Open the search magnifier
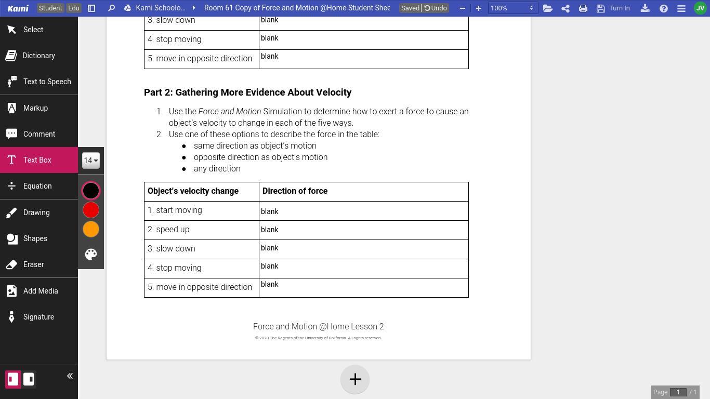 coord(111,8)
